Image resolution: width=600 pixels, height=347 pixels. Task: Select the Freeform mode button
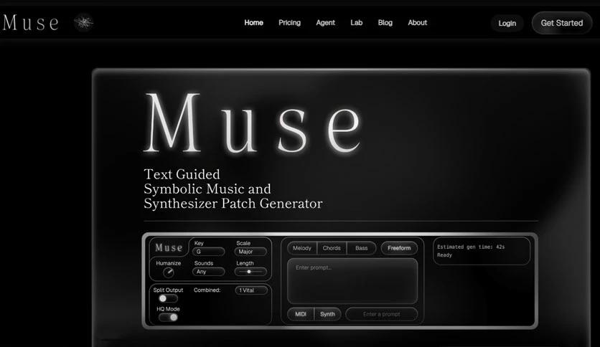click(x=399, y=248)
